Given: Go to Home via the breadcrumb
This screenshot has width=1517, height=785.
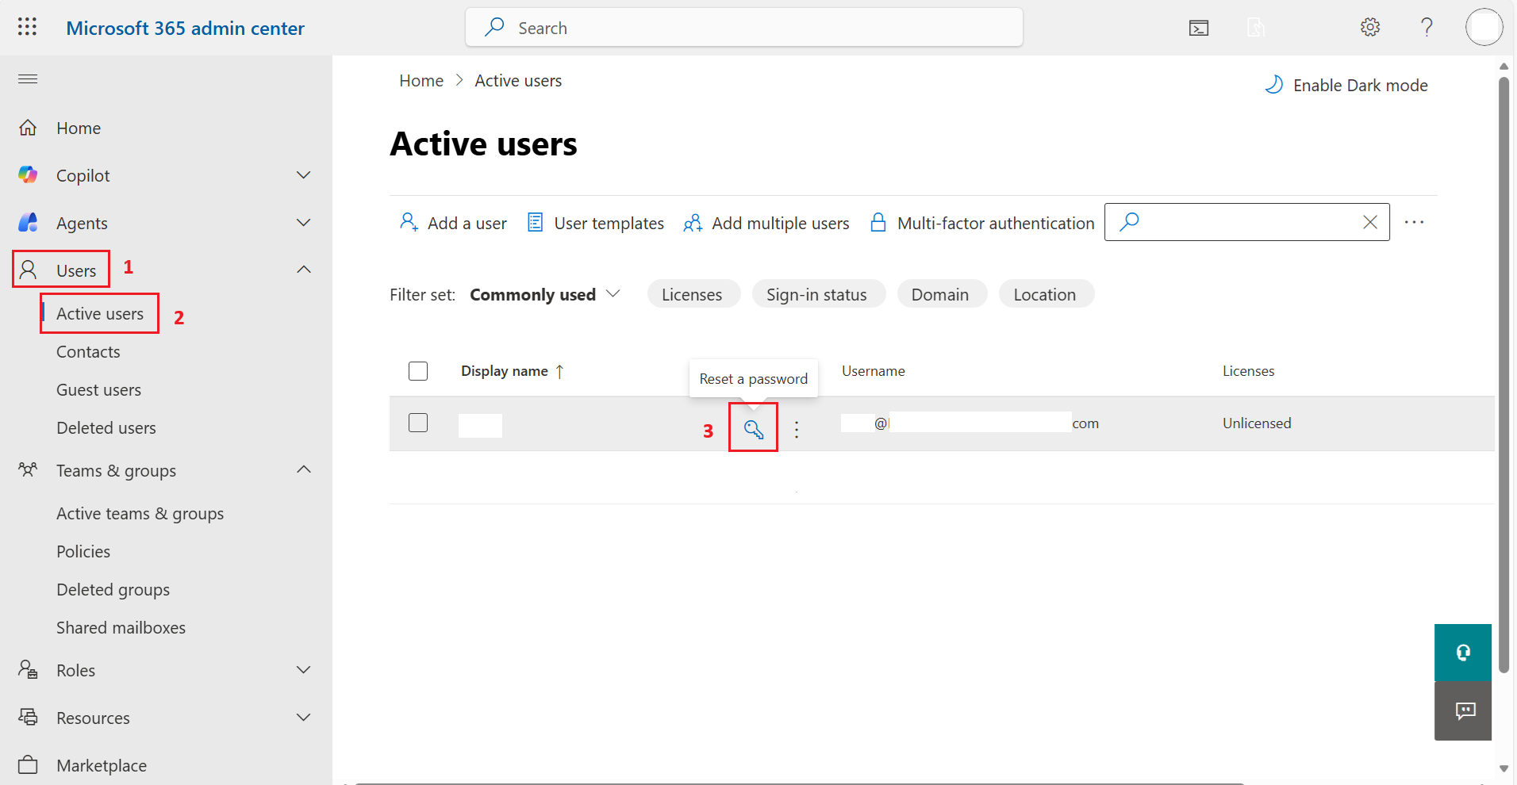Looking at the screenshot, I should coord(421,81).
